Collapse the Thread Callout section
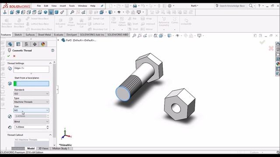The width and height of the screenshot is (280, 157). pos(50,135)
